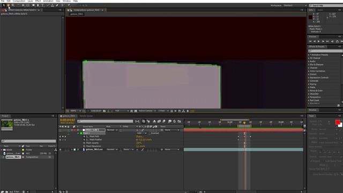Select the Puppet Pin tool
Viewport: 343px width, 193px height.
(69, 5)
